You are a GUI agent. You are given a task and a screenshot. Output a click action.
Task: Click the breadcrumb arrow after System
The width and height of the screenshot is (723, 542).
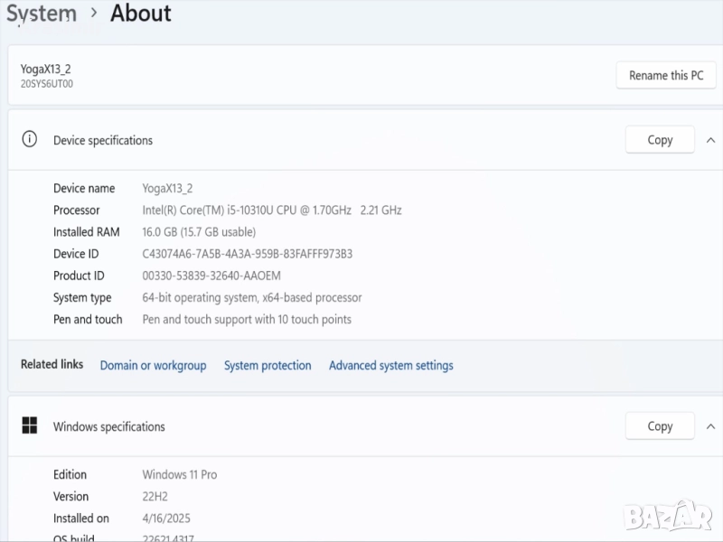(93, 14)
